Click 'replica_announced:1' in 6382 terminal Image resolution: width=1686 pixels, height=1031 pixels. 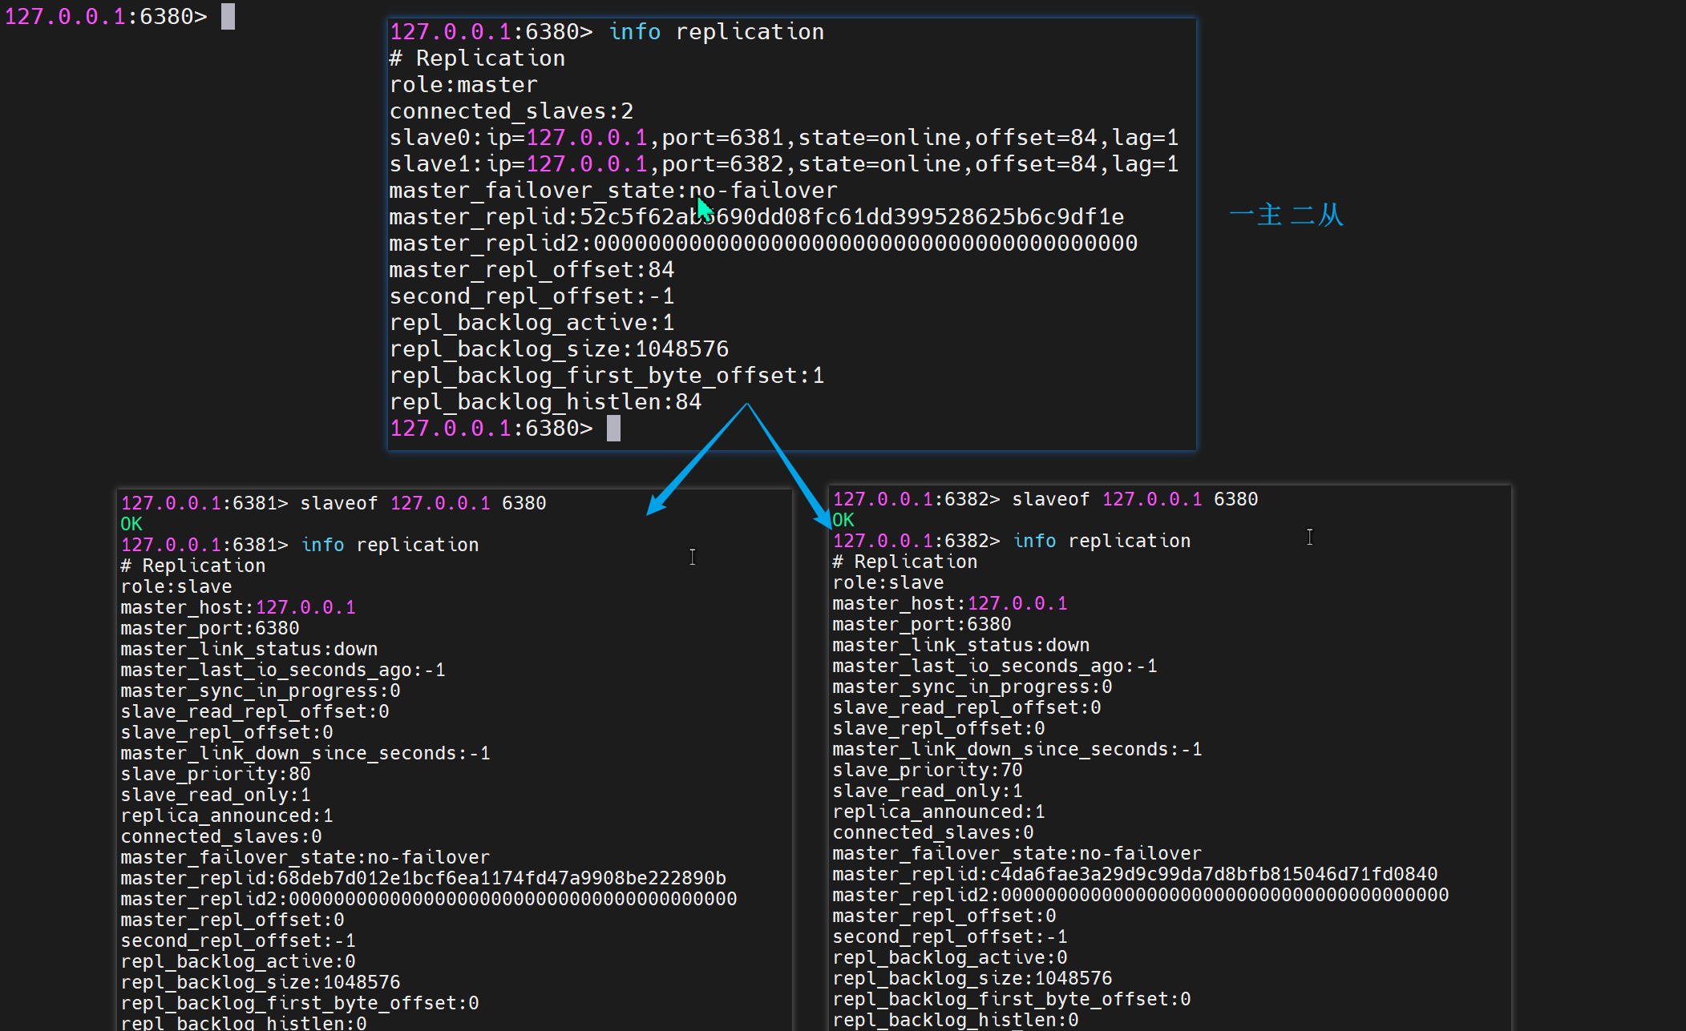[x=939, y=812]
